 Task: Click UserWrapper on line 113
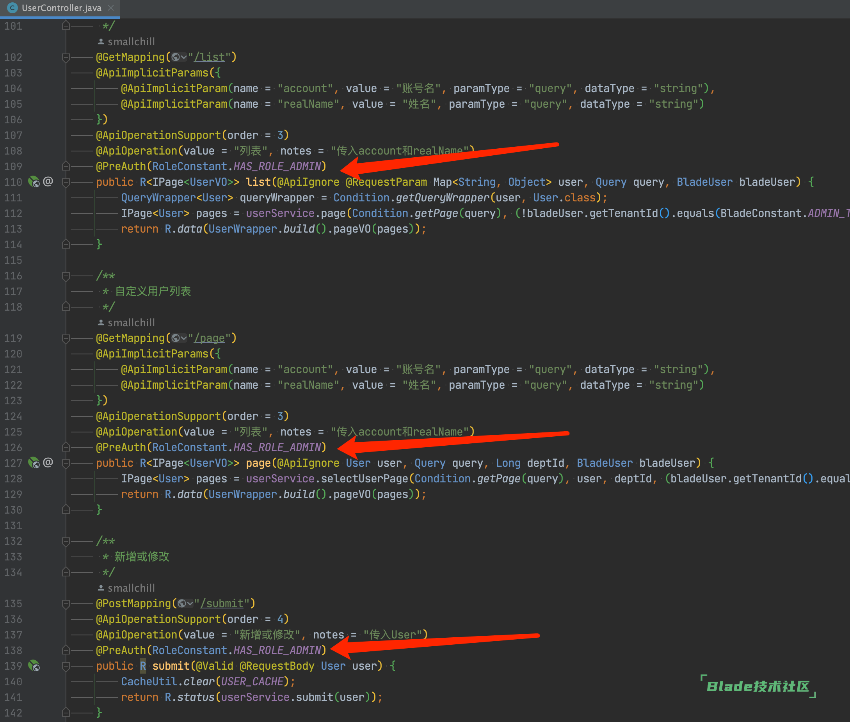(x=243, y=229)
